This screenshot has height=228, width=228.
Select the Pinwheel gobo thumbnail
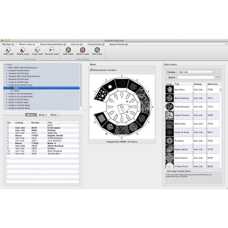(169, 141)
